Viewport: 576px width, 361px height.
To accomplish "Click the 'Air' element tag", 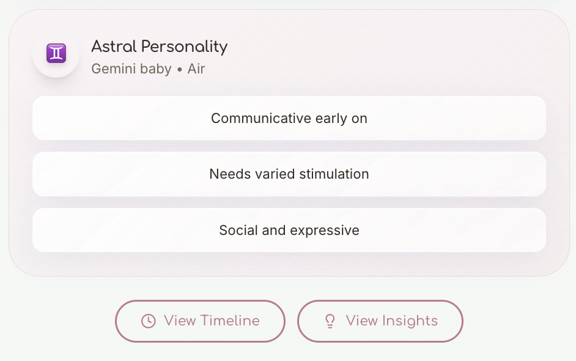I will pos(196,69).
